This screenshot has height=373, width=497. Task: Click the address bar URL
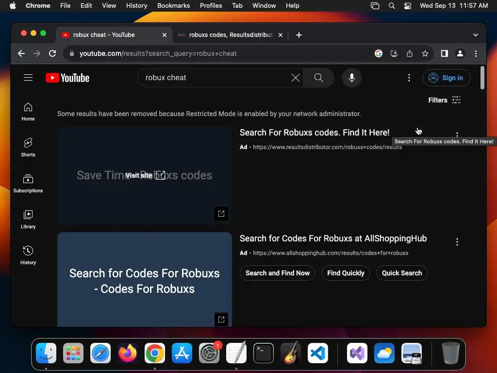(x=158, y=53)
